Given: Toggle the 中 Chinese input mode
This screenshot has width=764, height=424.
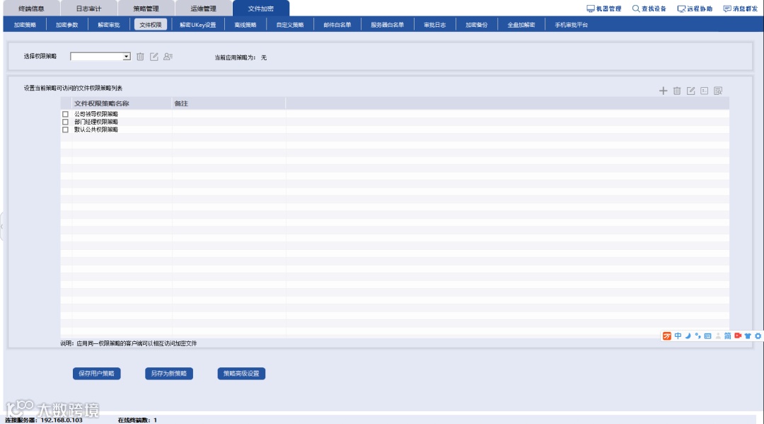Looking at the screenshot, I should 678,336.
